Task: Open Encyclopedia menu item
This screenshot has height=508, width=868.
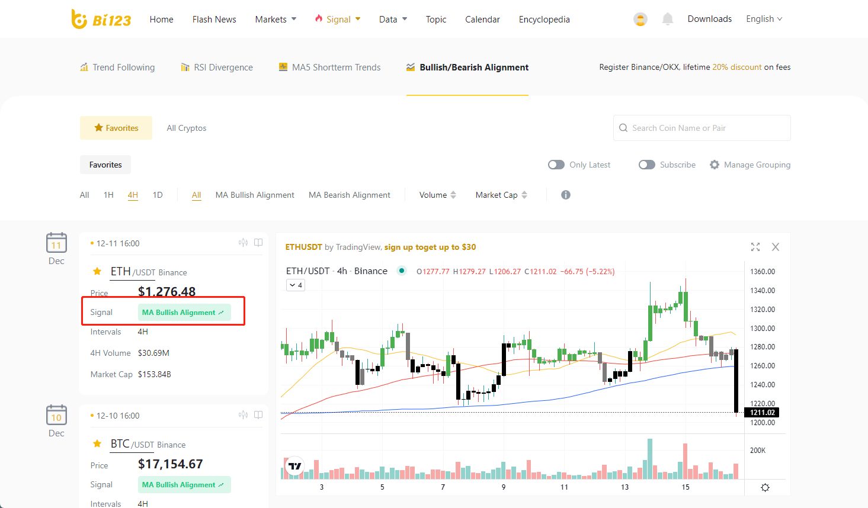Action: coord(544,19)
